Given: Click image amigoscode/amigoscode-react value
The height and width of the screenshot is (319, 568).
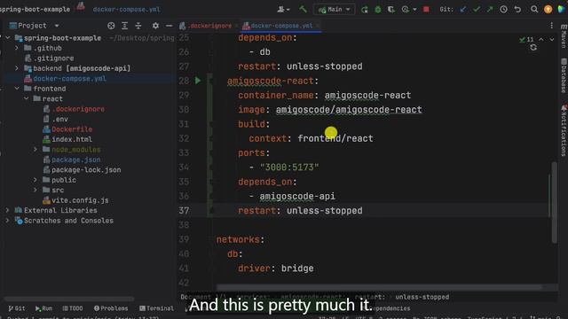Looking at the screenshot, I should [349, 110].
